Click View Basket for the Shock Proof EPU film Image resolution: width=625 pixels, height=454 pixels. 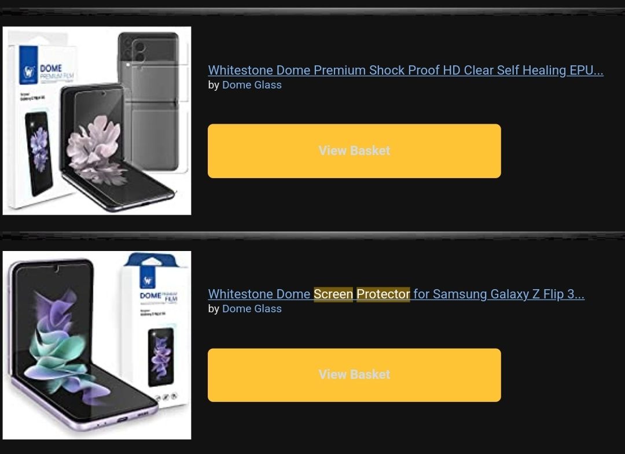click(354, 151)
